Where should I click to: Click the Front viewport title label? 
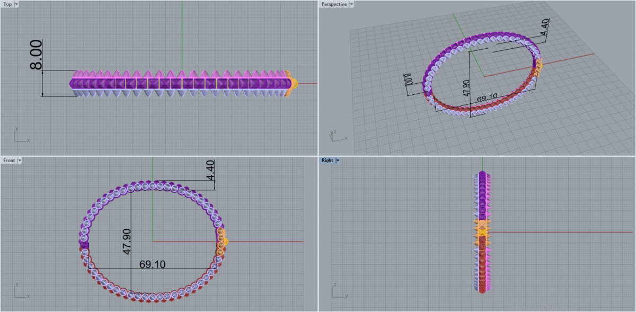pos(9,160)
